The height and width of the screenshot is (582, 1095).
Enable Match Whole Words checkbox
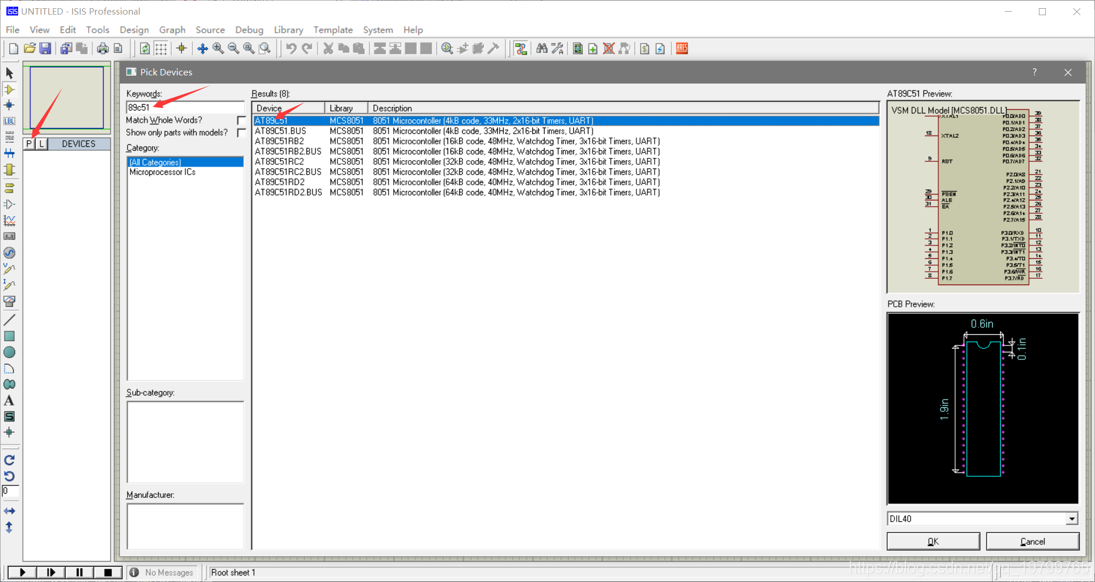pyautogui.click(x=241, y=120)
